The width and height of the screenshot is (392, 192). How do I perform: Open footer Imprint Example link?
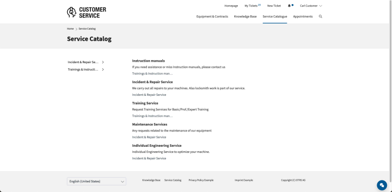pos(244,180)
